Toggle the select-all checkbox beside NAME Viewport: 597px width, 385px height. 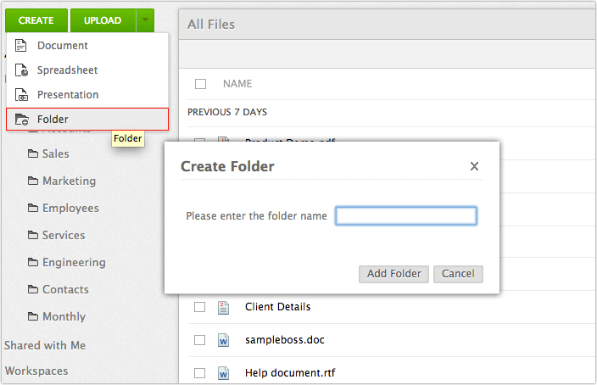(200, 84)
